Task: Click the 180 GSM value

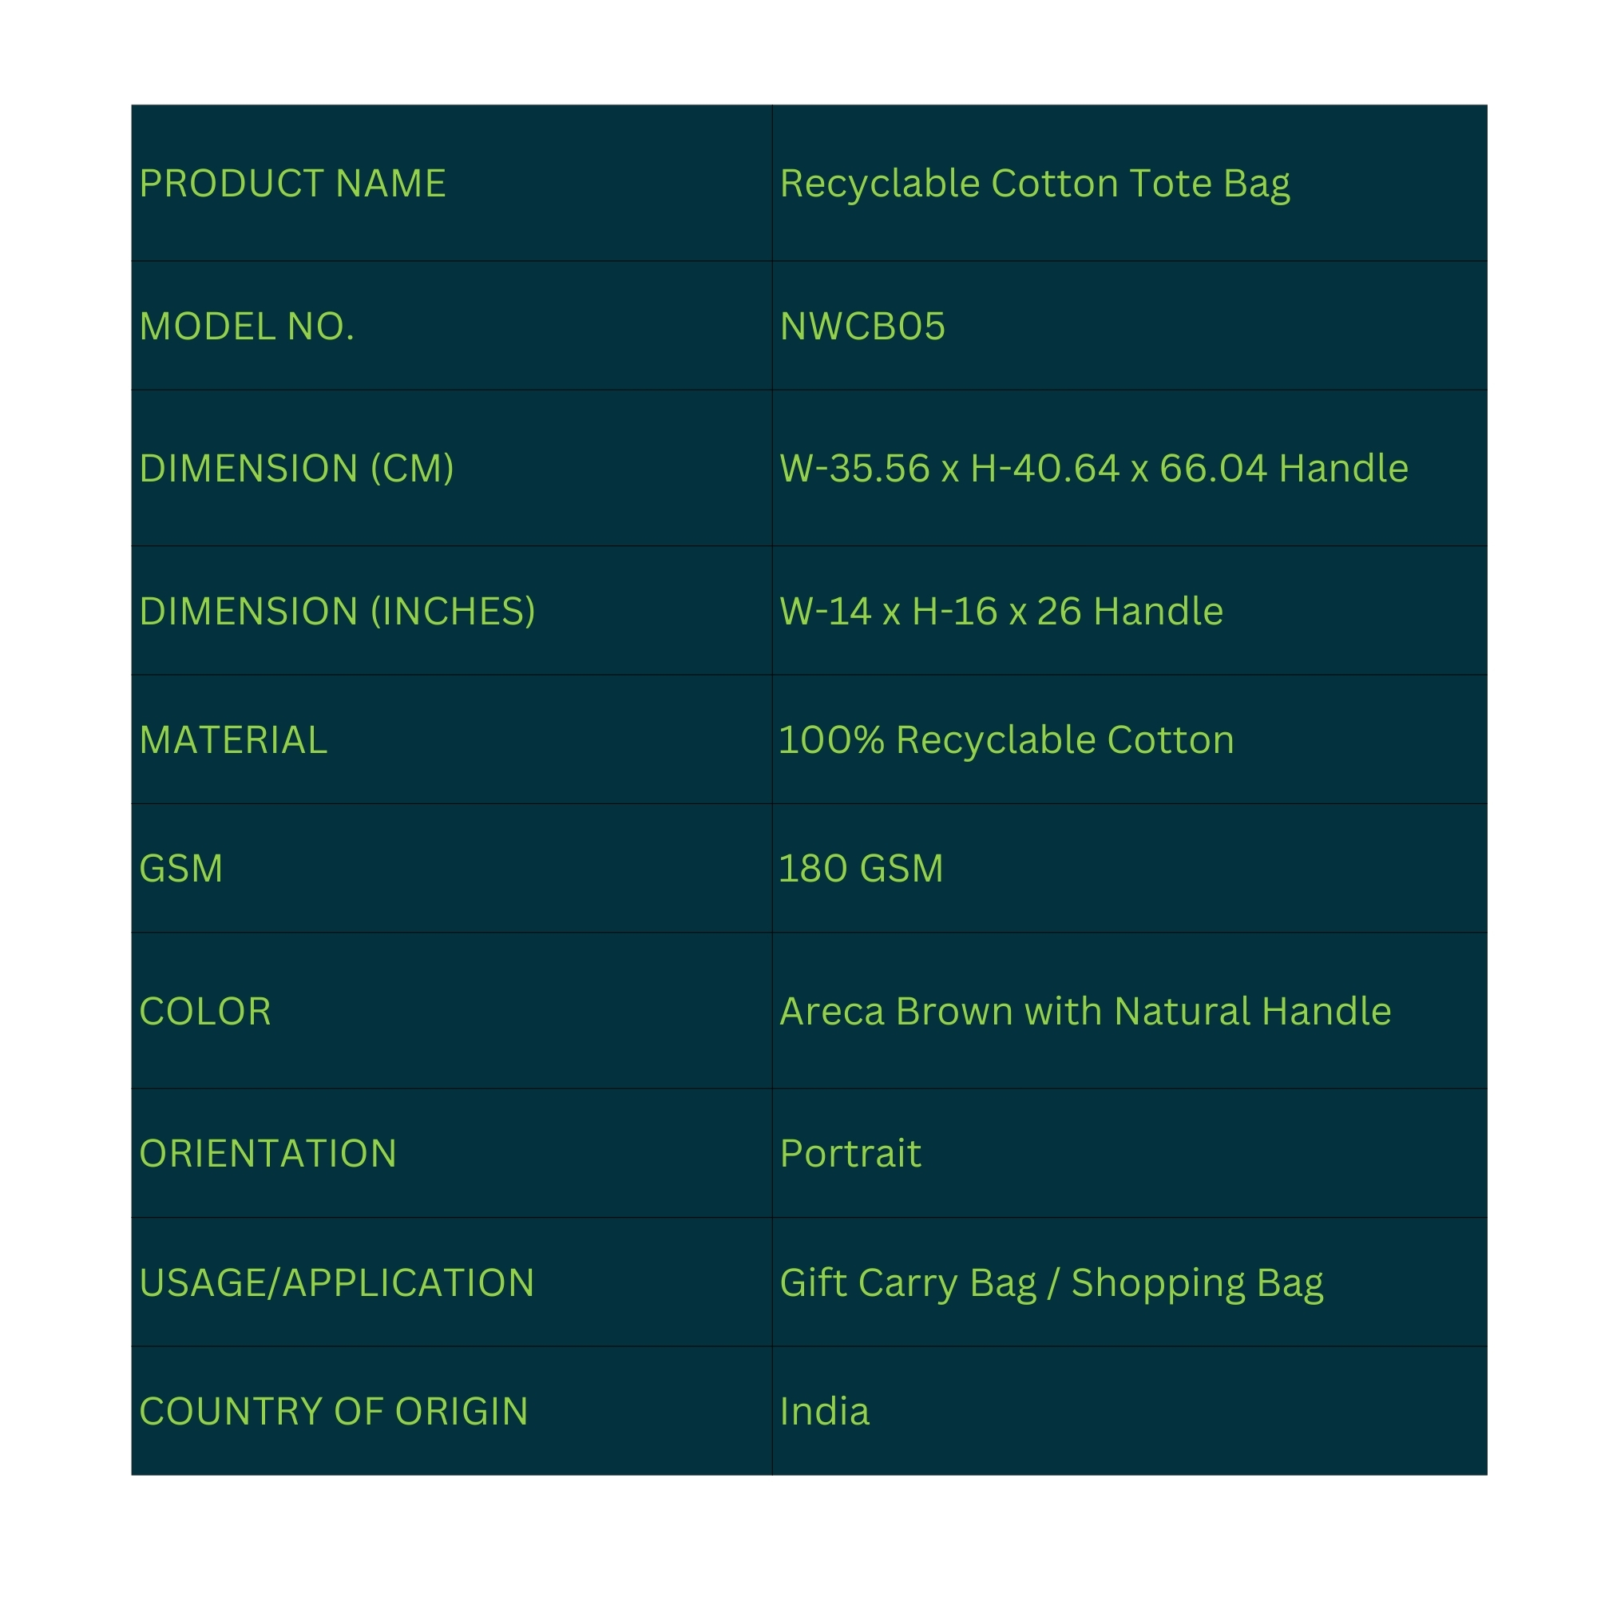Action: [861, 869]
